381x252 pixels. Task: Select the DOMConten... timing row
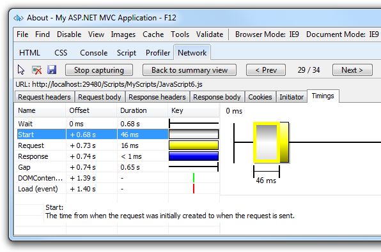point(117,178)
